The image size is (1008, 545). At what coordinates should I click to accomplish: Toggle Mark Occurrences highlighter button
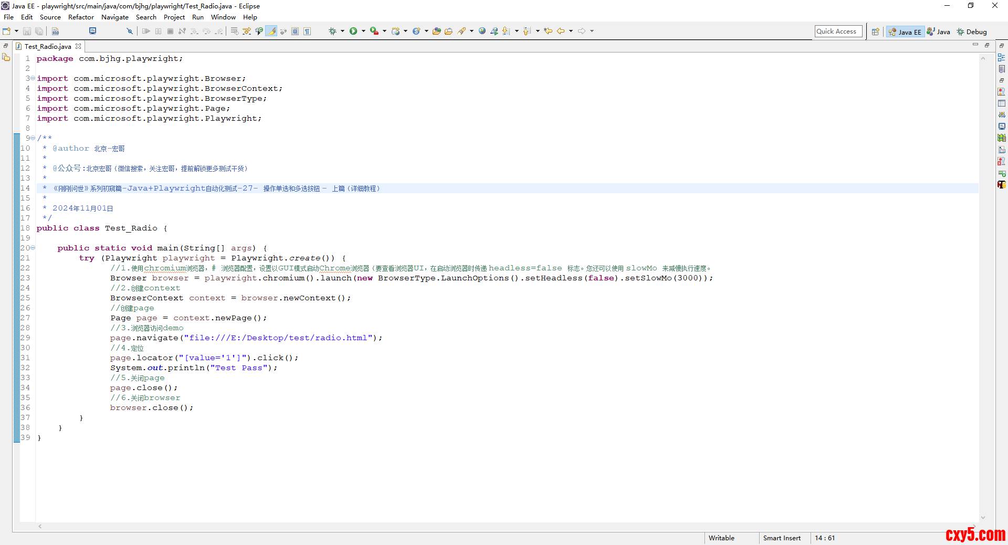point(271,32)
